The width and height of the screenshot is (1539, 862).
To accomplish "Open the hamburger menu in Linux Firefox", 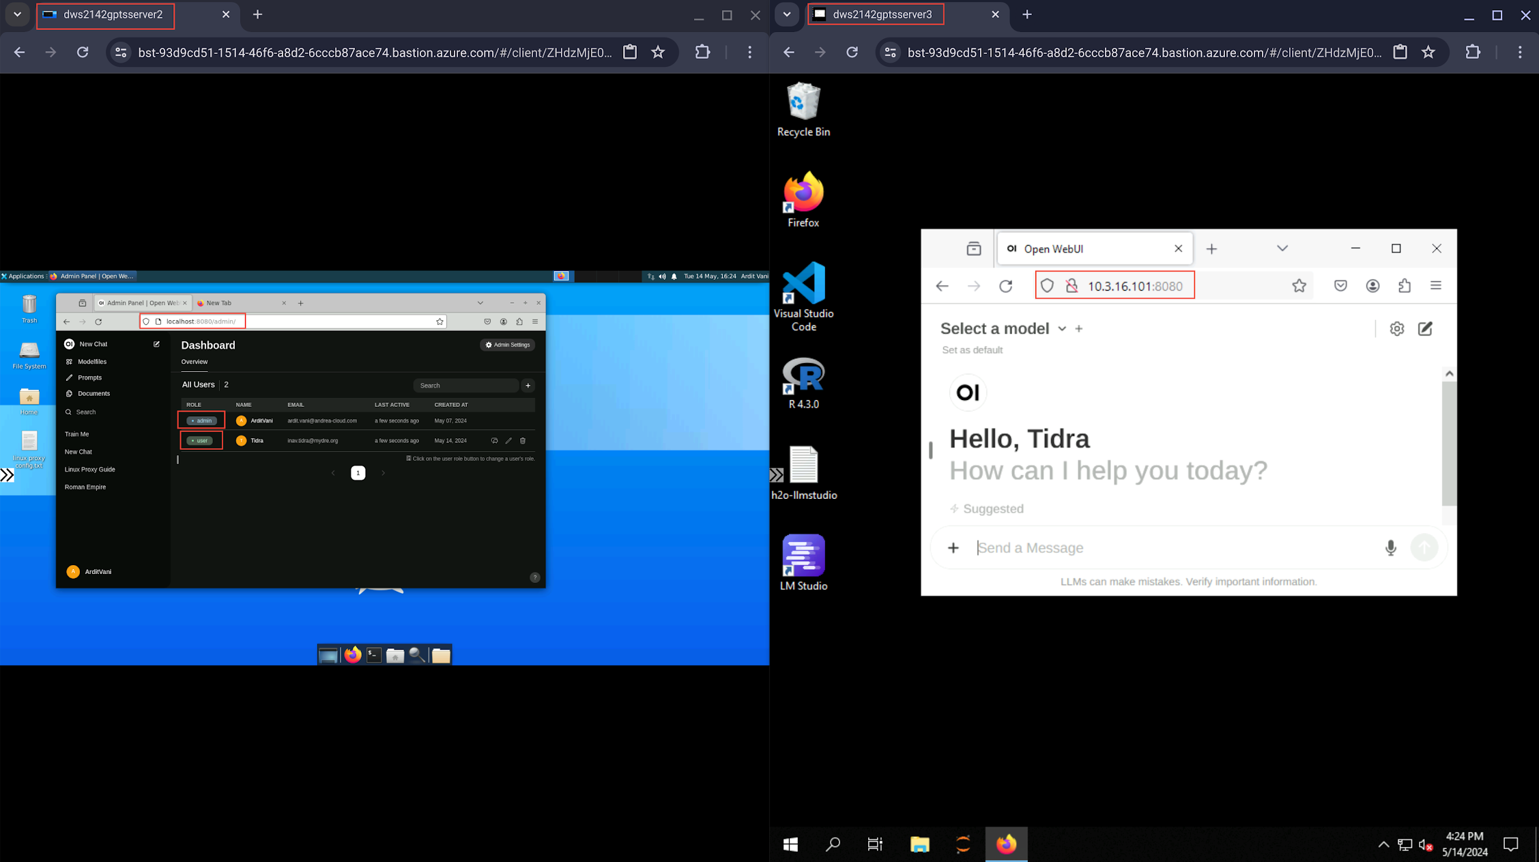I will [536, 321].
